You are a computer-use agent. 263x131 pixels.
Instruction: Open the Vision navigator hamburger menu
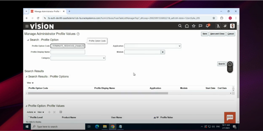27,26
